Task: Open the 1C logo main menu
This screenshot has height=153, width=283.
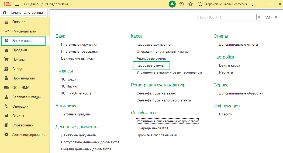Action: pos(7,4)
